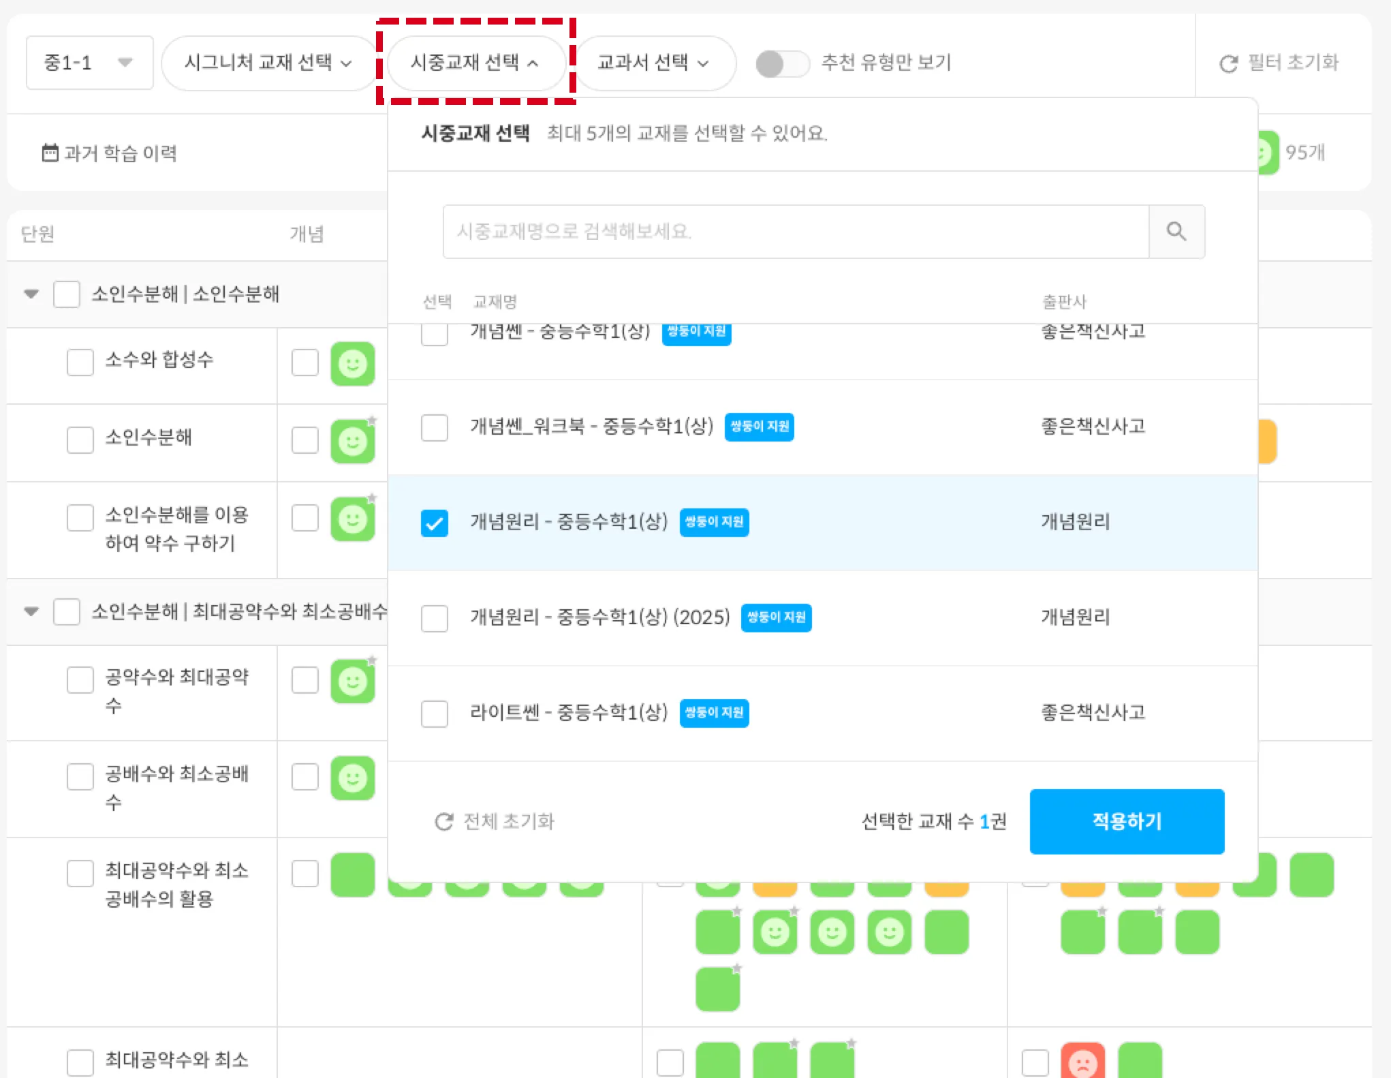Close the 시중교재 선택 menu

(x=475, y=63)
